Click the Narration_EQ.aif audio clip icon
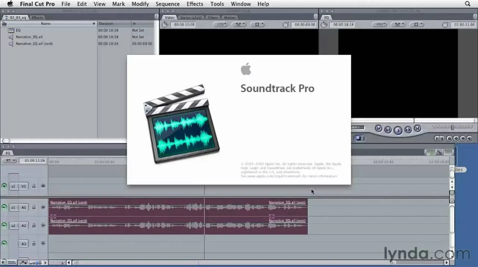 11,37
